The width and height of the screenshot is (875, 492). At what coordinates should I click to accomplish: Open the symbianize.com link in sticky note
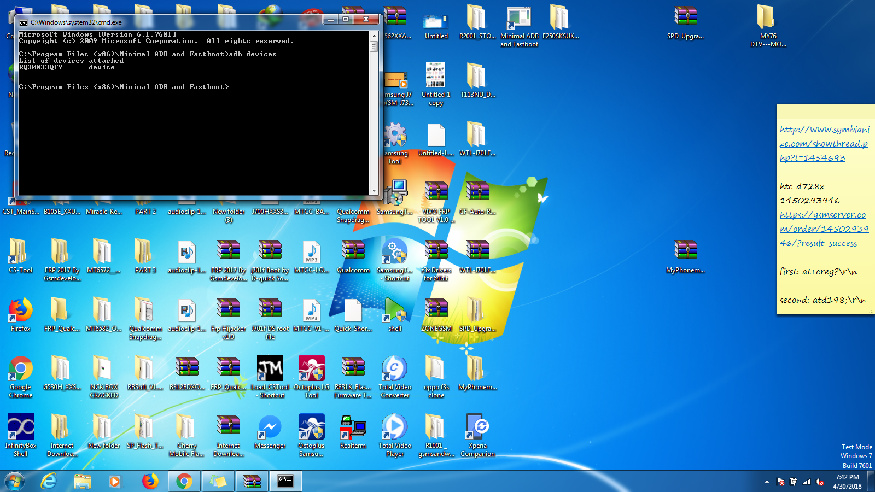(x=824, y=144)
